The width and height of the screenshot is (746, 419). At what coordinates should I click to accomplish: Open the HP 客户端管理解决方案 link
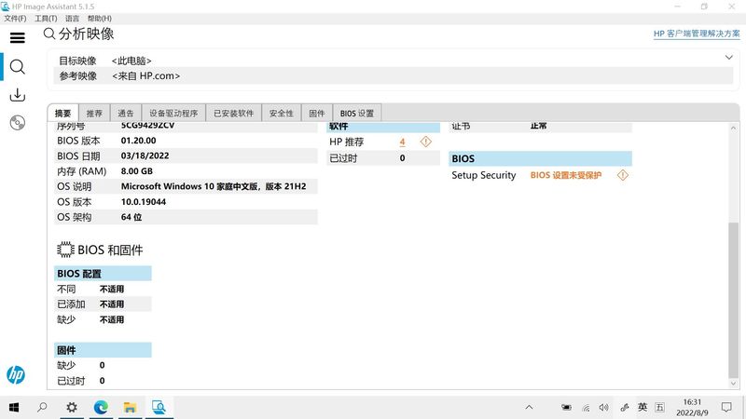(x=697, y=34)
